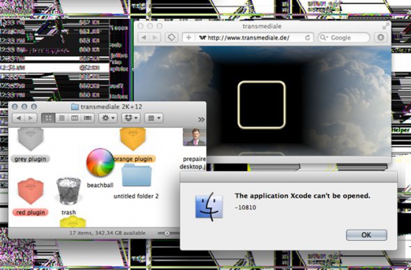Open the Dropbox dropdown in the Finder toolbar

[131, 118]
